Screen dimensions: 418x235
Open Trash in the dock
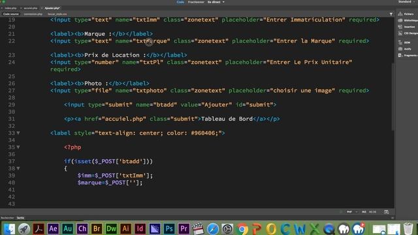pos(408,228)
